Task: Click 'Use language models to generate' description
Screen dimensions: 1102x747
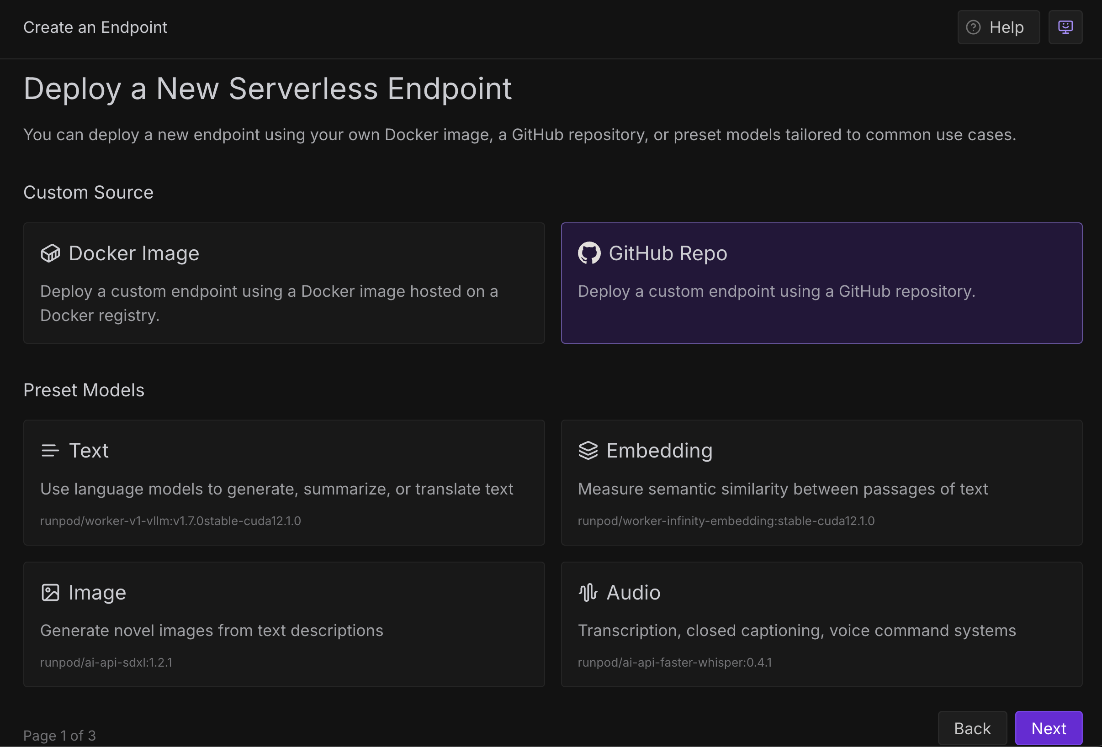Action: coord(276,489)
